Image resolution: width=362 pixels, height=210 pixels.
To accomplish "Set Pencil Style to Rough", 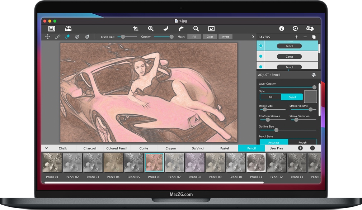I will pyautogui.click(x=302, y=142).
